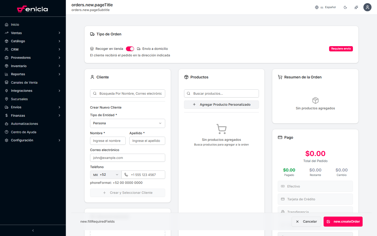377x236 pixels.
Task: Select Tarjeta de Crédito payment option
Action: click(315, 199)
